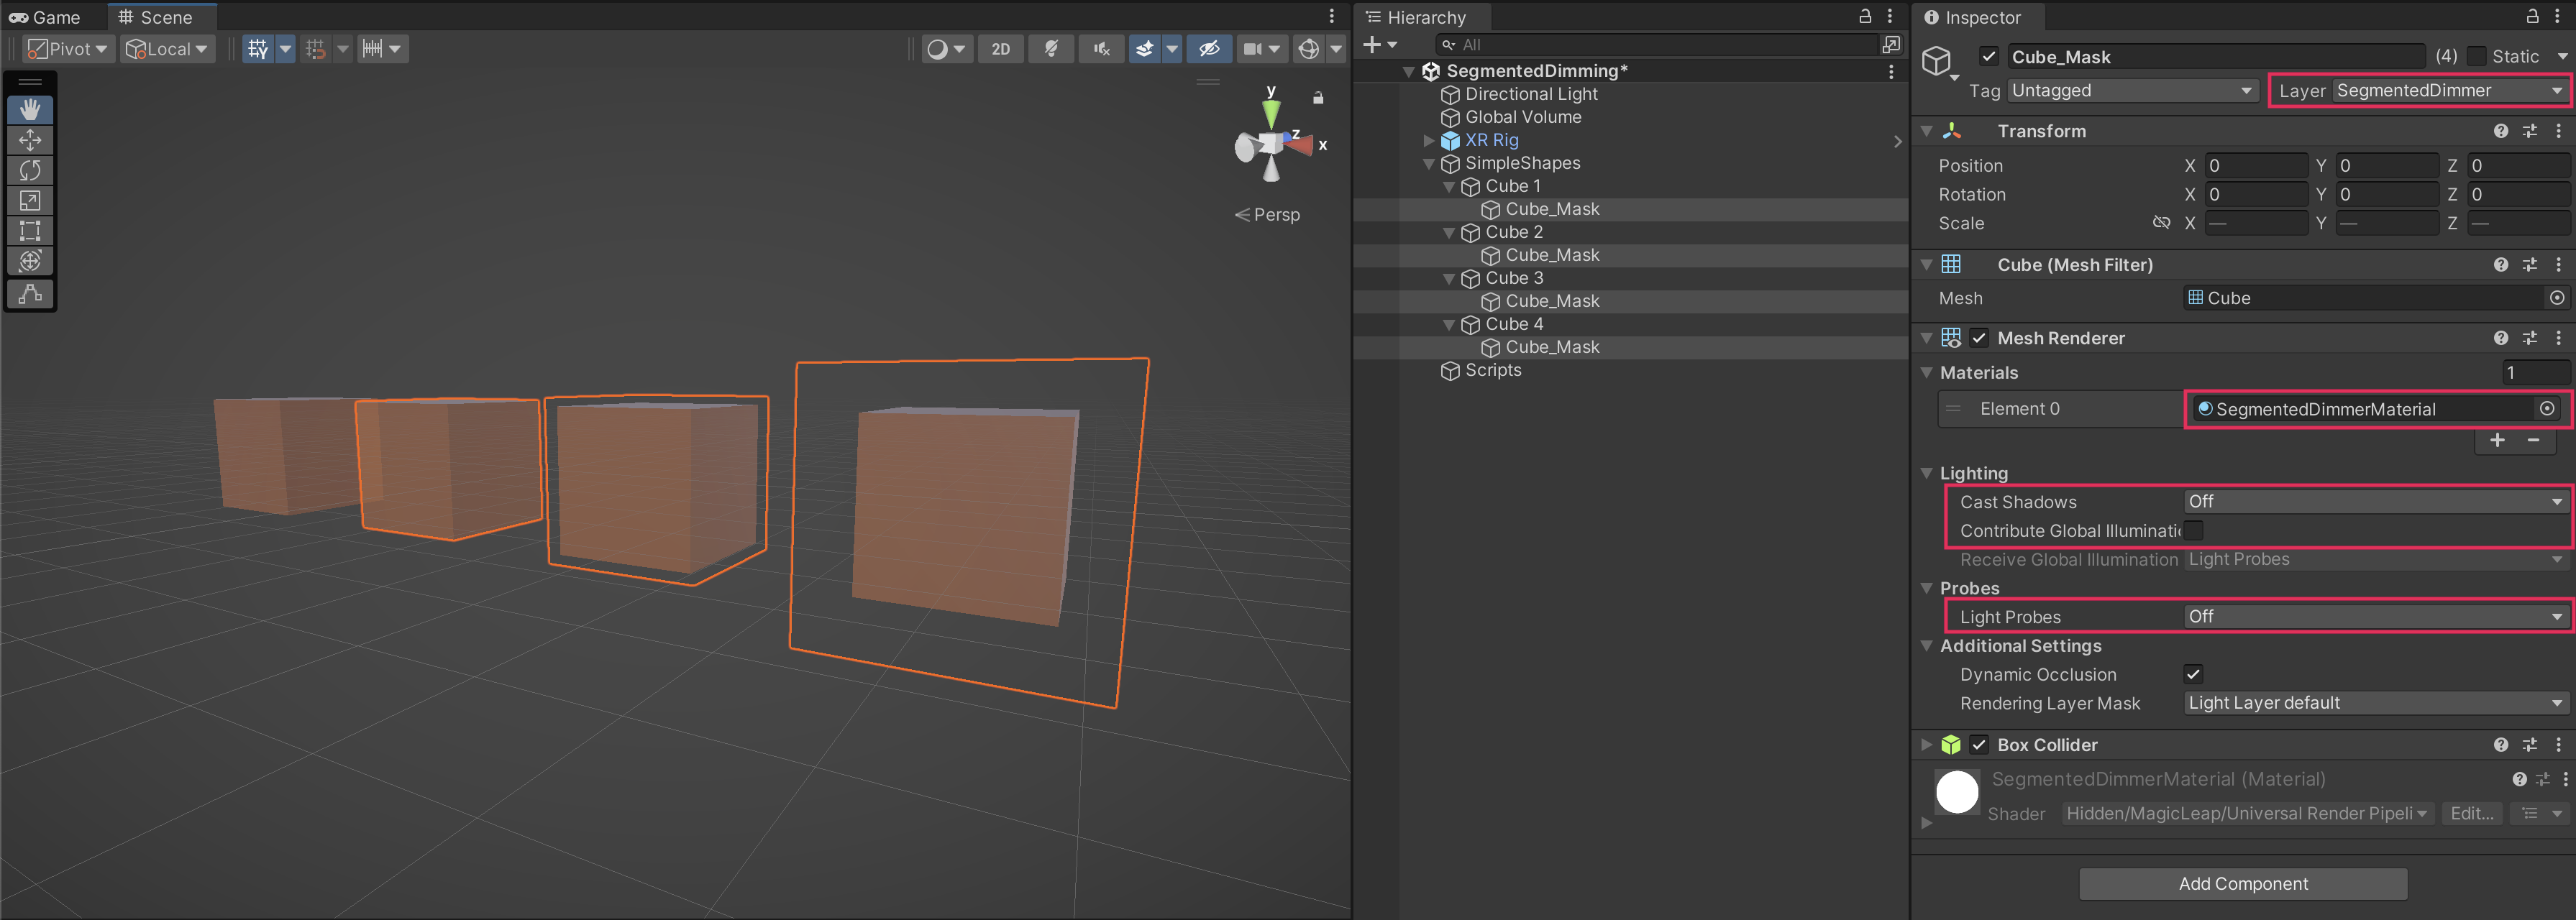Open the Layer dropdown SegmentedDimmer

click(2446, 91)
